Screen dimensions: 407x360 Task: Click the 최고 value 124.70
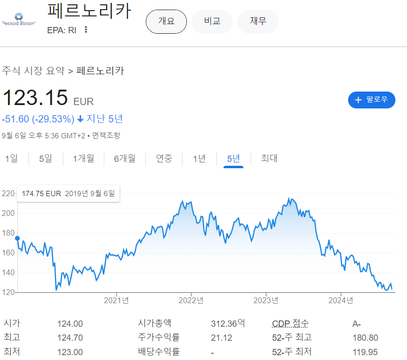70,338
